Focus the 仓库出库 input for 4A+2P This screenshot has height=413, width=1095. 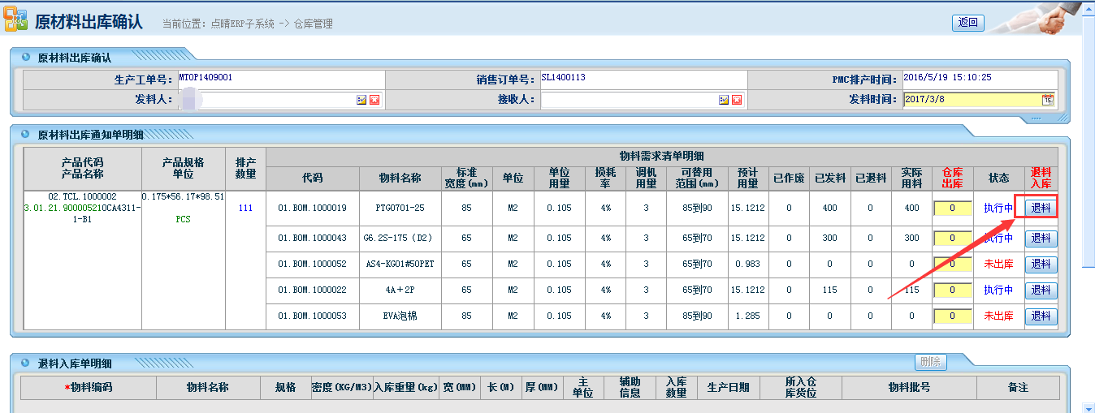952,290
